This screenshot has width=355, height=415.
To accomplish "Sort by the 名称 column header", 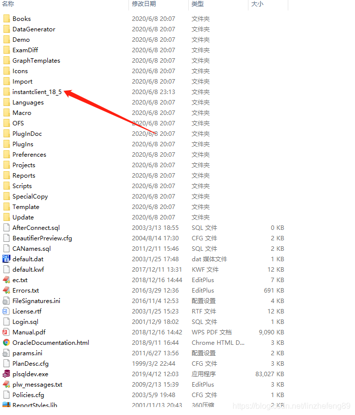I will pyautogui.click(x=8, y=4).
